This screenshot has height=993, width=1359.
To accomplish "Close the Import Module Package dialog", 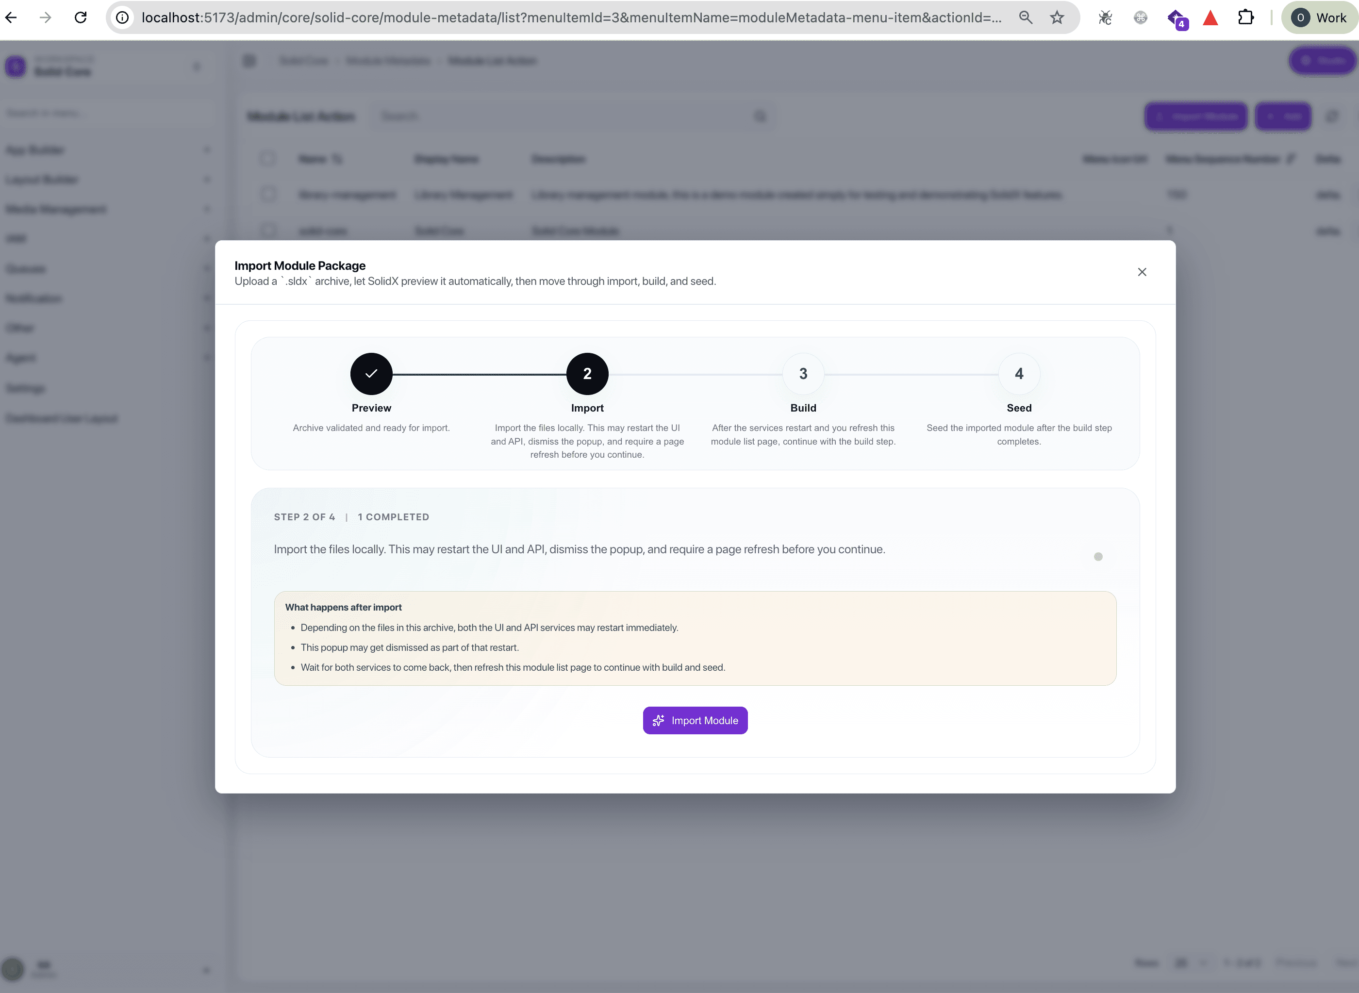I will [1142, 272].
